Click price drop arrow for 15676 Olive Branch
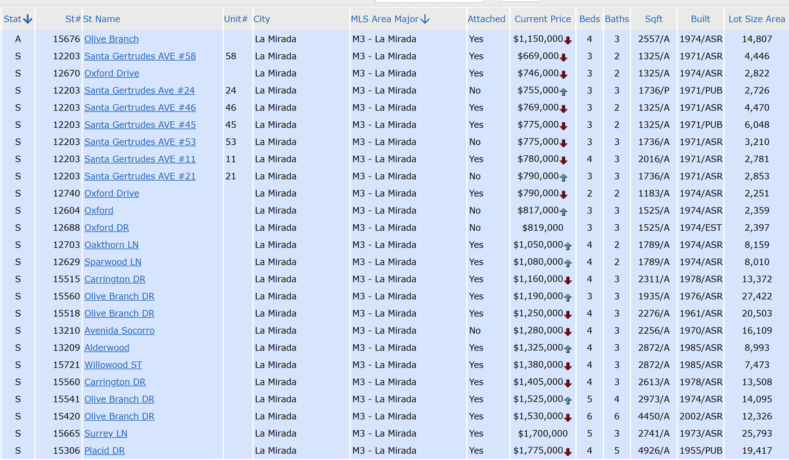 [x=567, y=40]
